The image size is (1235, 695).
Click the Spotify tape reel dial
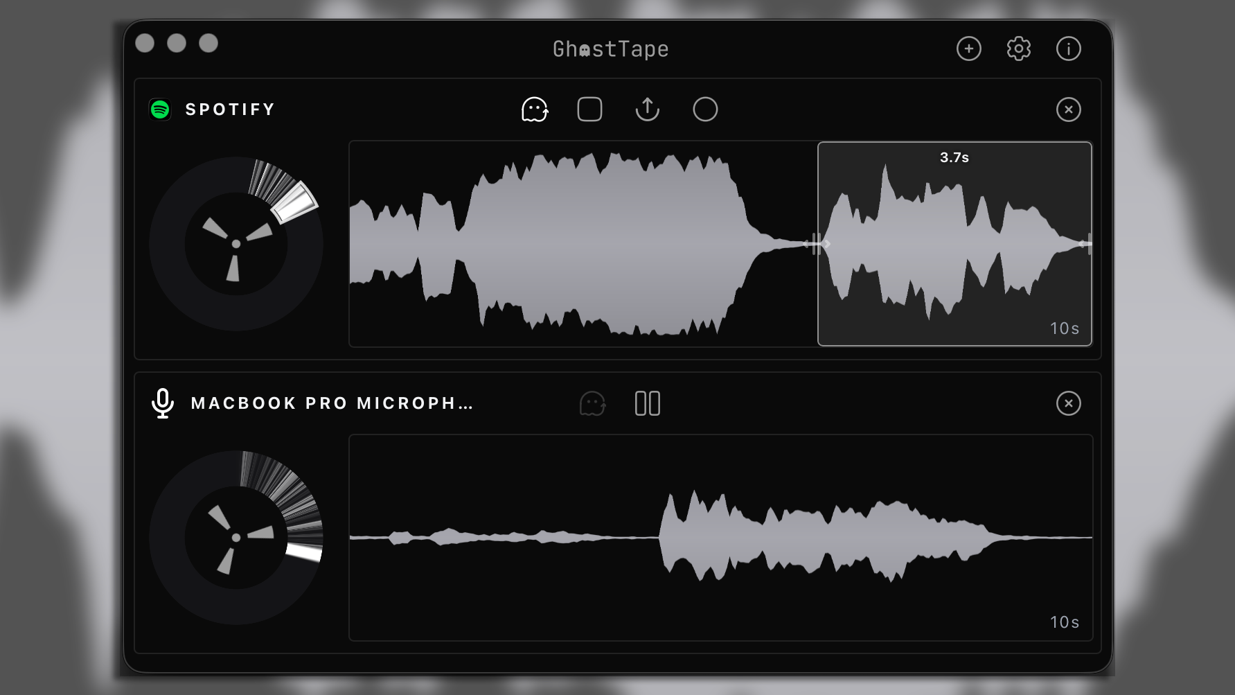pos(236,244)
